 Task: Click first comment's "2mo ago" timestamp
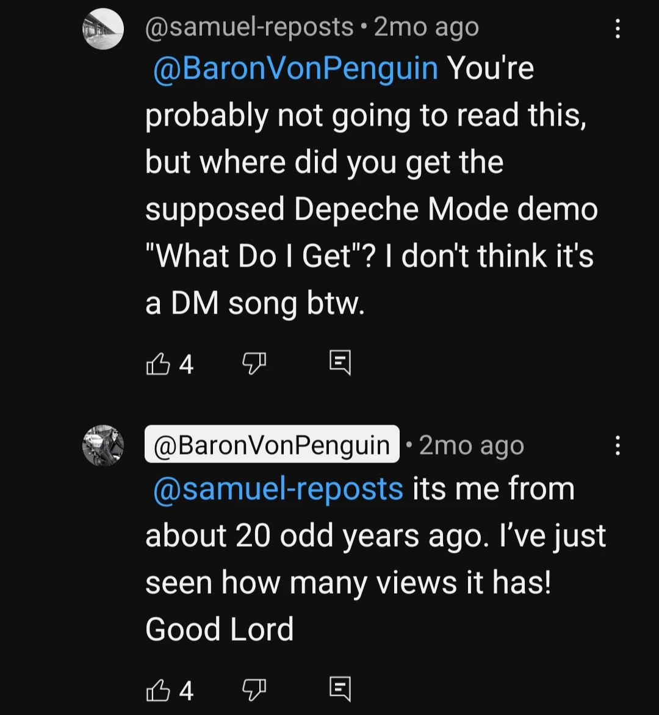click(426, 27)
